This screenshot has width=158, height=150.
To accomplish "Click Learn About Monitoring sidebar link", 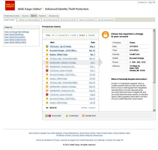I will tap(14, 34).
